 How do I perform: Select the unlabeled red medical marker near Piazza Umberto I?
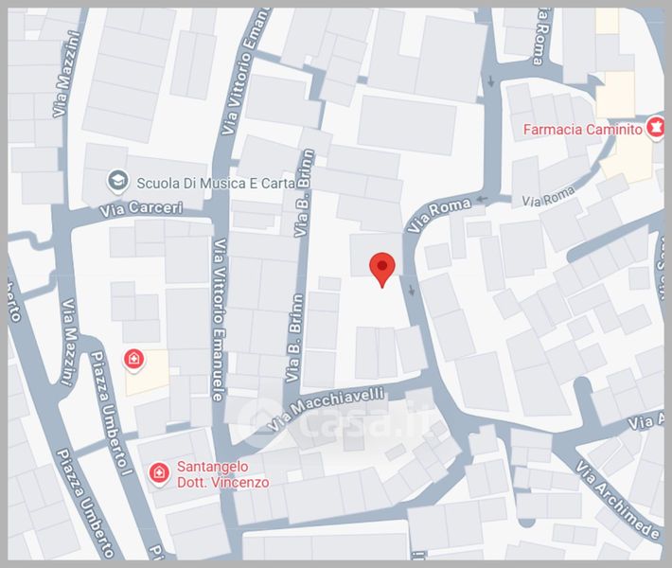[x=133, y=360]
